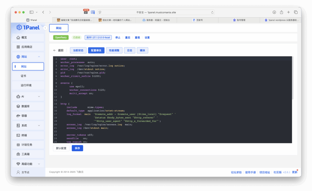Screen dimensions: 312x191
Task: Collapse the sidebar with arrow toggle
Action: [x=45, y=28]
